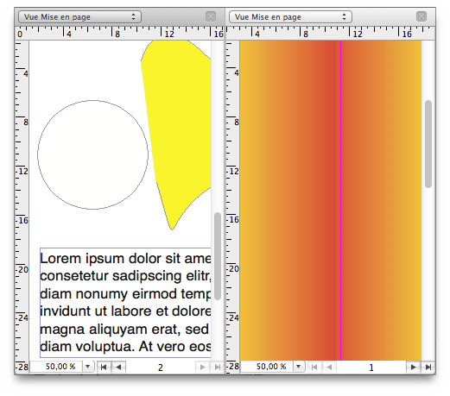Go to previous page in right pane
Viewport: 450px width, 396px height.
329,367
